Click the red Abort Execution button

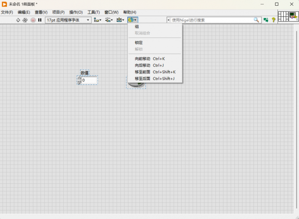33,20
